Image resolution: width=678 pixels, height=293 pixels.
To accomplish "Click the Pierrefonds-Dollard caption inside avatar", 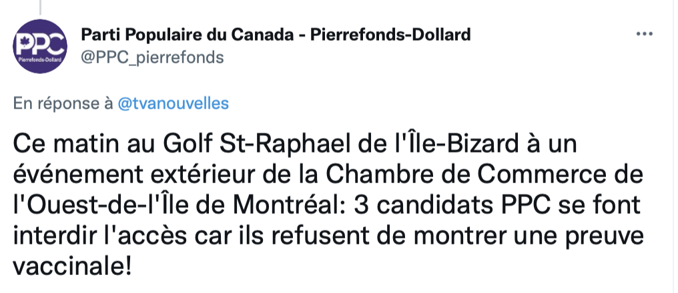I will click(40, 59).
